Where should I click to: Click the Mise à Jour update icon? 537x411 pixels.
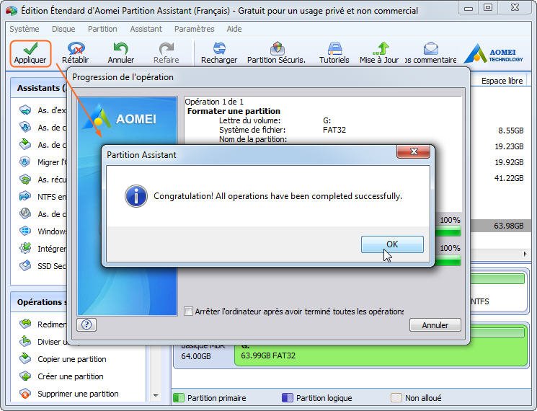click(x=381, y=48)
